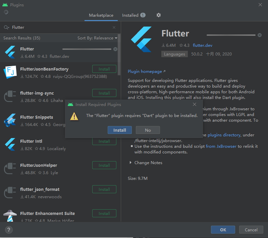268x238 pixels.
Task: Switch to the Installed tab
Action: [133, 15]
